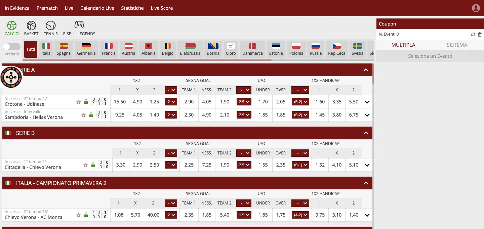Click the floating roulette wheel icon
The height and width of the screenshot is (229, 484).
click(11, 77)
